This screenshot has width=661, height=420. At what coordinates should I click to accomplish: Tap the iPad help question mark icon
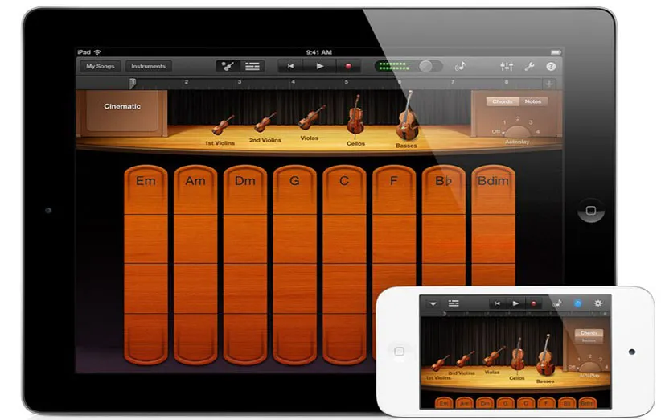[551, 66]
